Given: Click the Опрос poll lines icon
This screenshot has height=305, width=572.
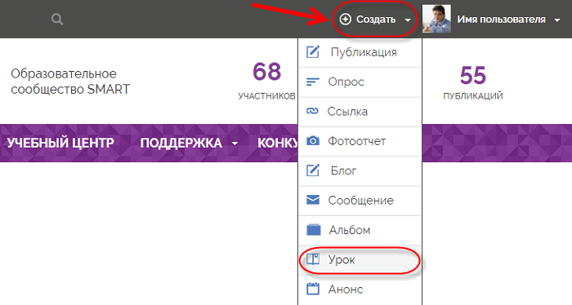Looking at the screenshot, I should click(313, 82).
